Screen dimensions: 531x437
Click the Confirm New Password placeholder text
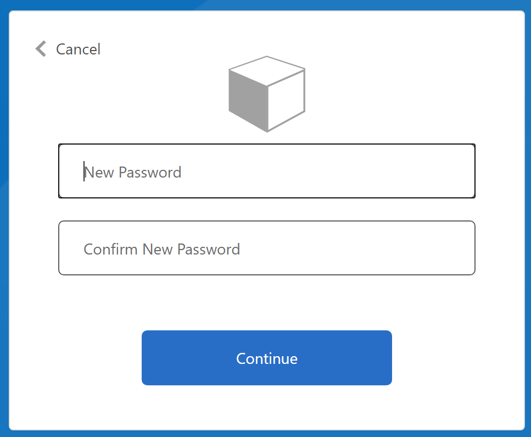click(161, 249)
